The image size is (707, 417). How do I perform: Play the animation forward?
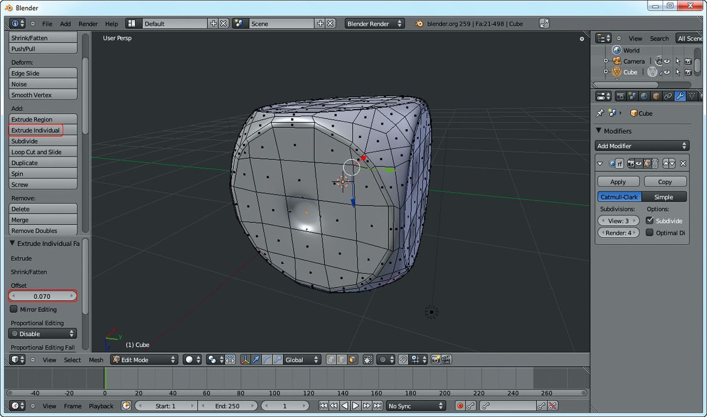(x=356, y=406)
